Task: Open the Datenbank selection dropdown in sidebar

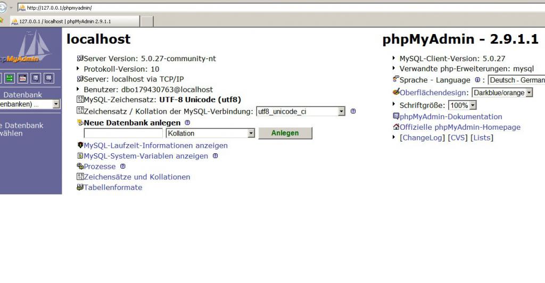Action: pyautogui.click(x=30, y=104)
